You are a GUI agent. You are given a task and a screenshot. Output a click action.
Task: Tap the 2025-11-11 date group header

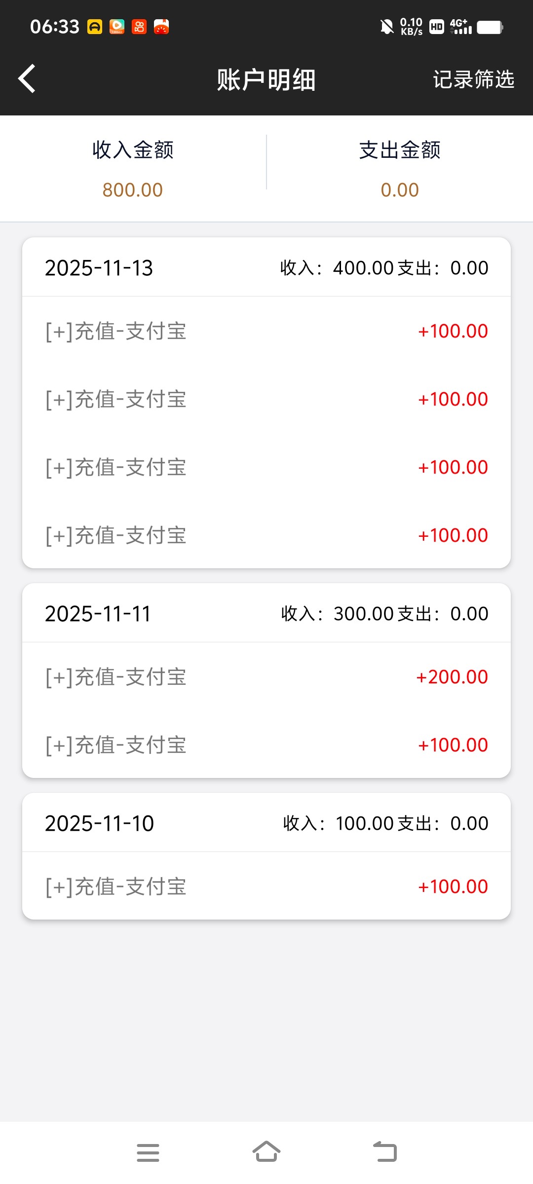266,614
